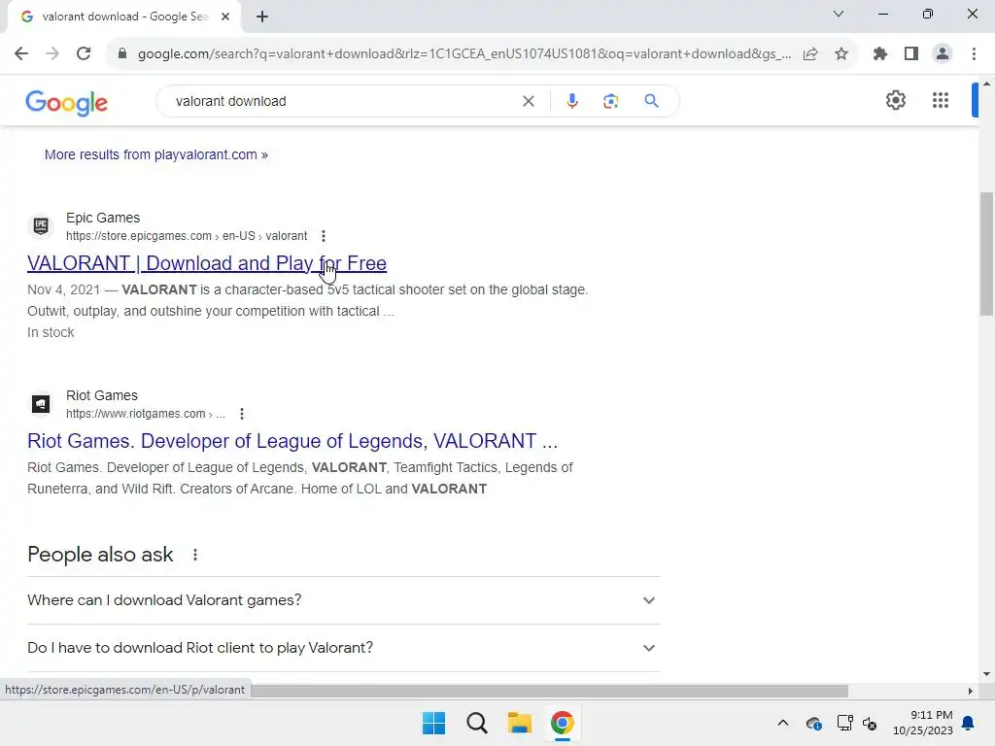Click the address bar URL
Screen dimensions: 995x746
pyautogui.click(x=463, y=54)
